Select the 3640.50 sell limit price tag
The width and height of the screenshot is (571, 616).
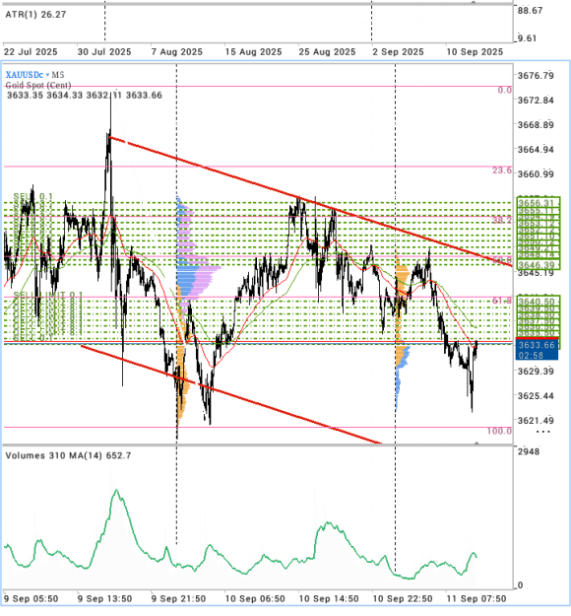coord(539,302)
